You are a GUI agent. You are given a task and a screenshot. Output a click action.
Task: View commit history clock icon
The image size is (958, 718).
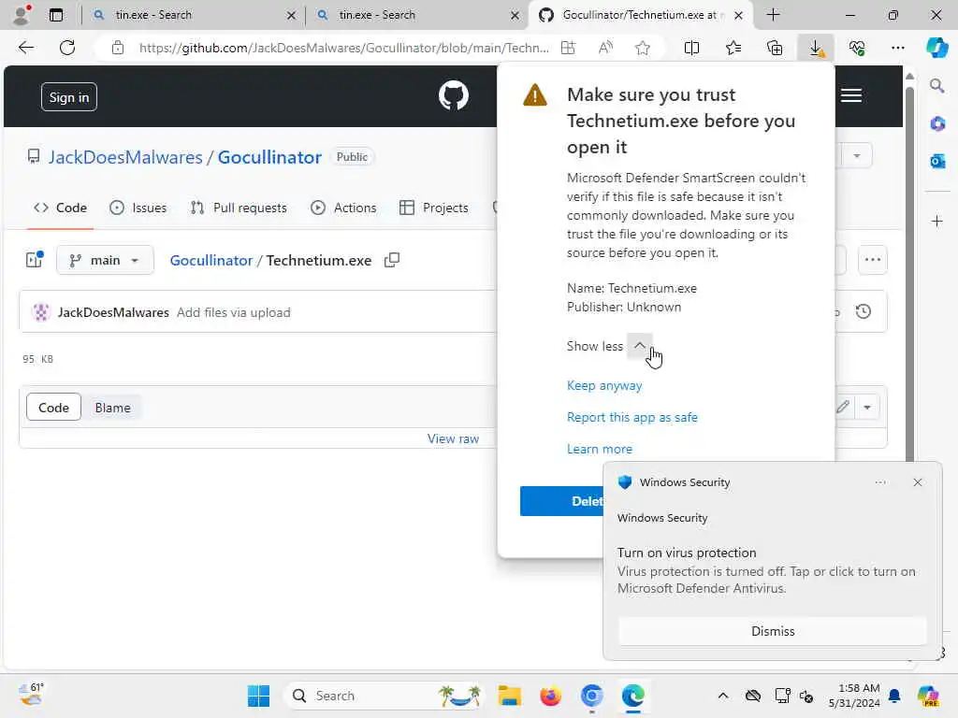864,312
